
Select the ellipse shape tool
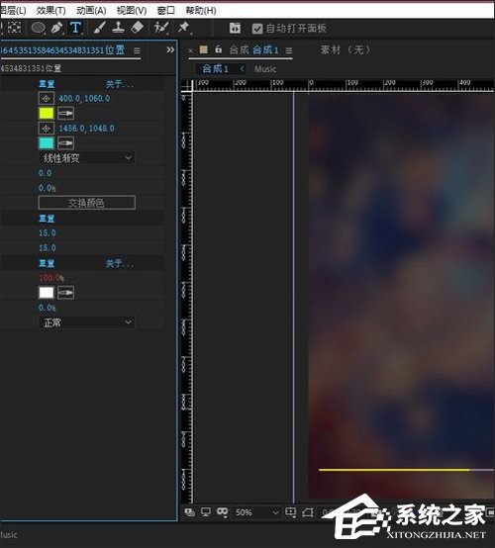point(39,28)
